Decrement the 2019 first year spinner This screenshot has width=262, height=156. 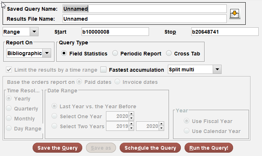[132, 128]
